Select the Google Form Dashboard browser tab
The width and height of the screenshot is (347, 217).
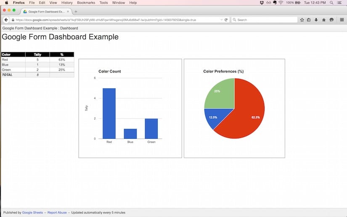(x=46, y=11)
